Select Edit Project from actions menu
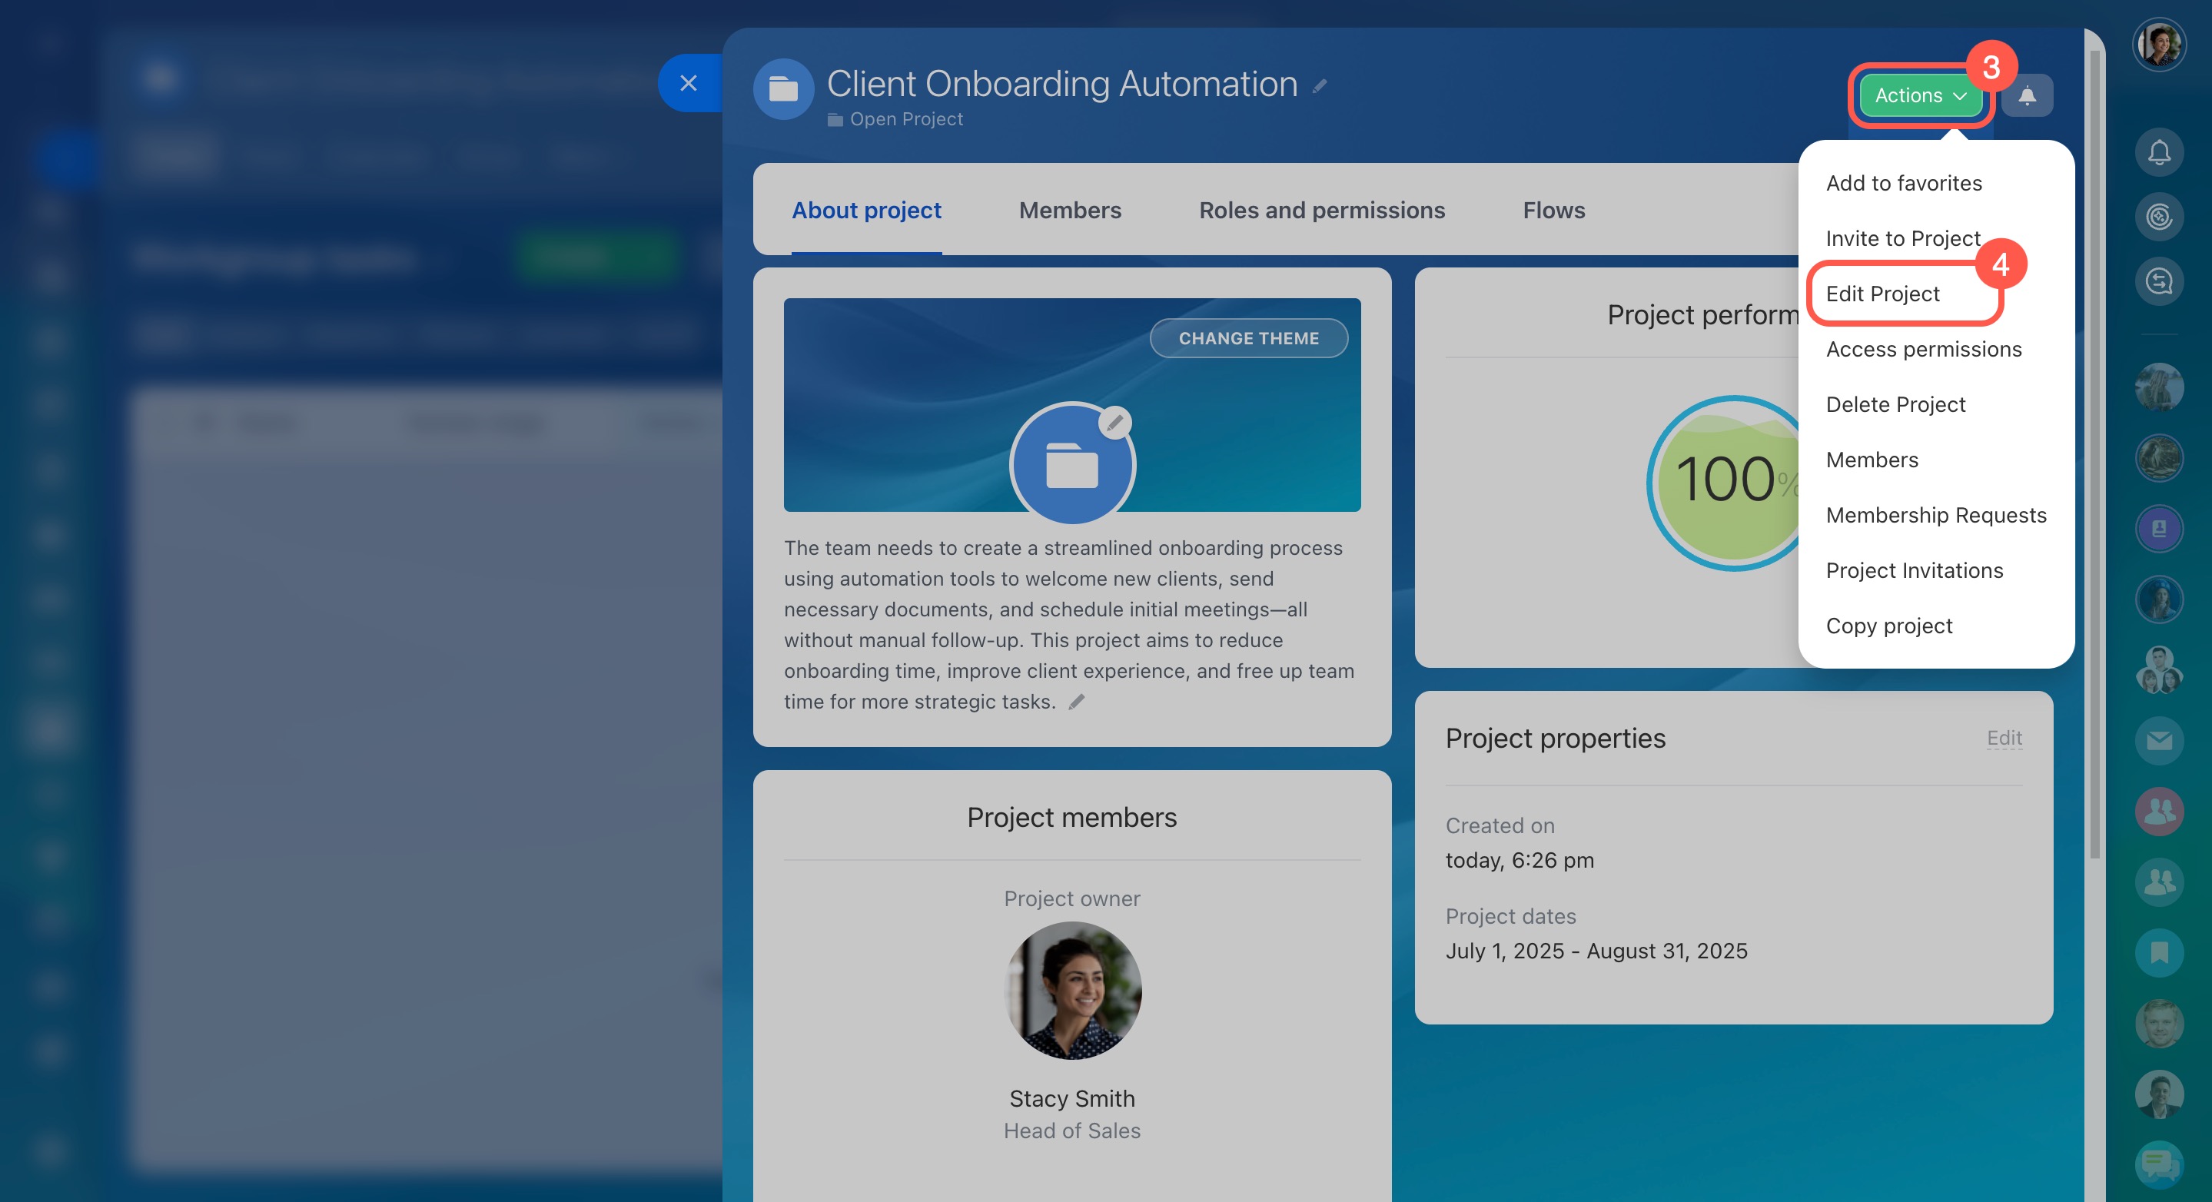This screenshot has width=2212, height=1202. (1882, 294)
